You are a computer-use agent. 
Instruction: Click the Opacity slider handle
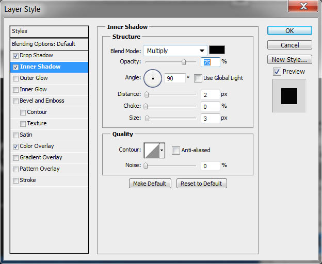click(x=184, y=62)
